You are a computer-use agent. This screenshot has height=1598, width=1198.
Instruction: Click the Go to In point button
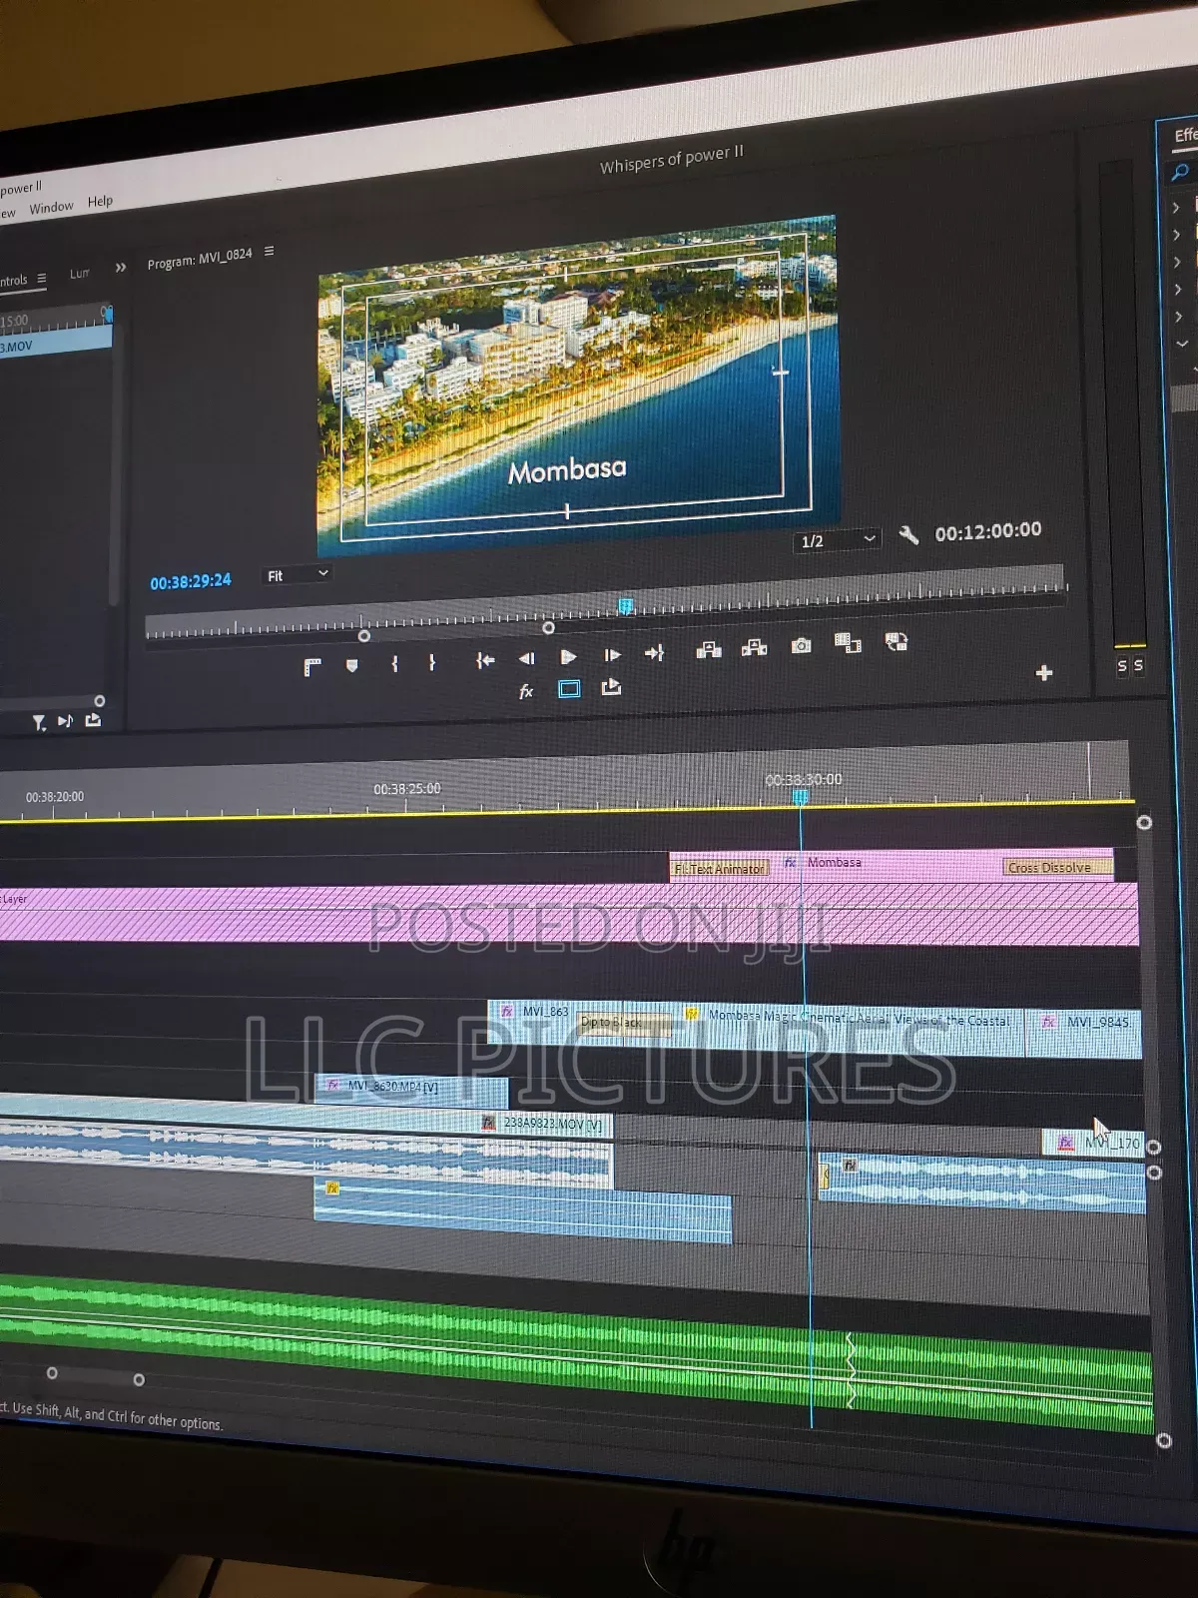tap(485, 659)
